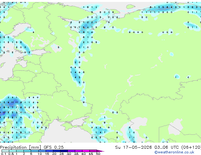Click the purple swatch between 30 and 35
Viewport: 201px width, 155px height.
[x=71, y=151]
